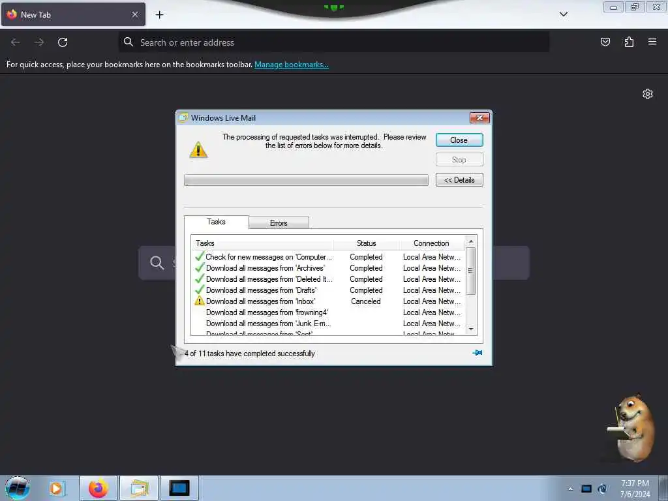Click the warning icon beside the Inbox task
The height and width of the screenshot is (501, 668).
pyautogui.click(x=200, y=301)
